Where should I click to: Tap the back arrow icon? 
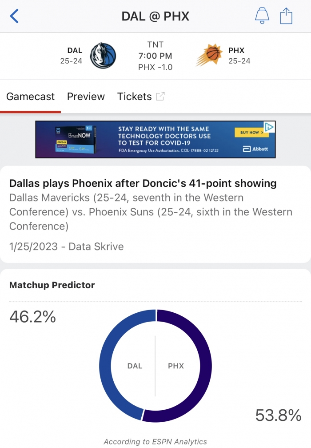click(14, 16)
